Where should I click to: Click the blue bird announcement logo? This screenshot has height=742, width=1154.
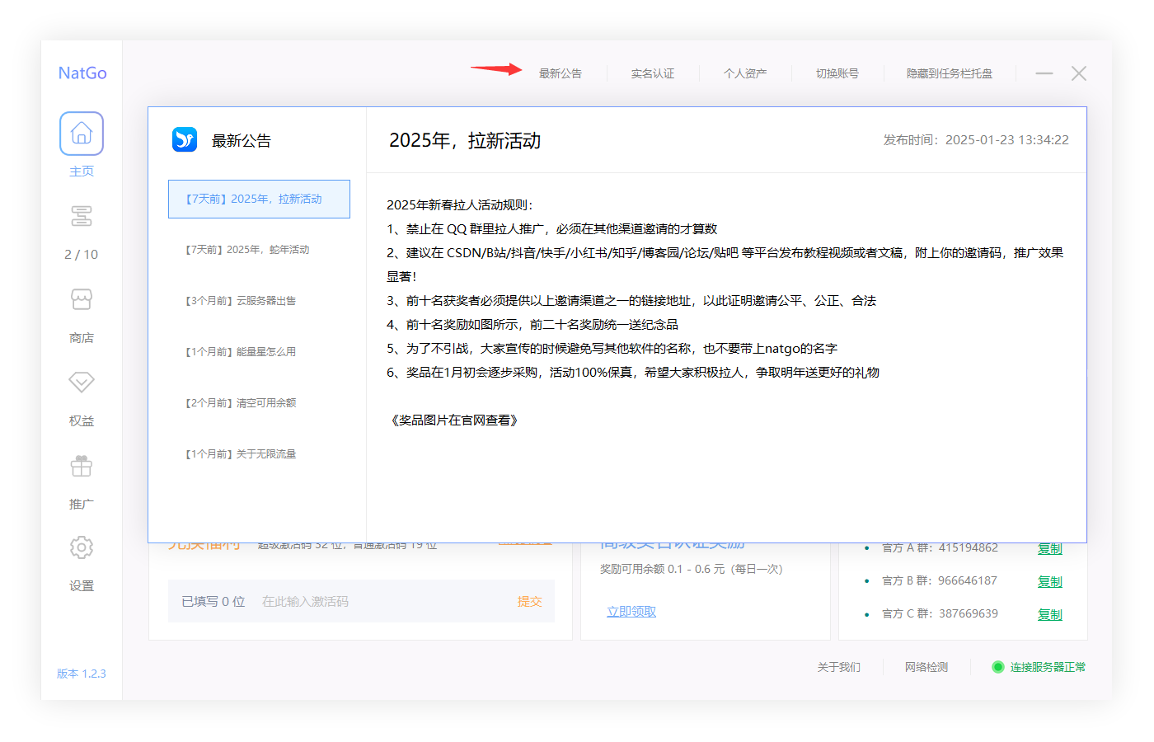tap(185, 139)
